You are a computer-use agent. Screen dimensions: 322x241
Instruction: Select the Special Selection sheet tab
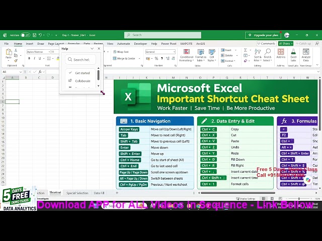click(x=77, y=193)
